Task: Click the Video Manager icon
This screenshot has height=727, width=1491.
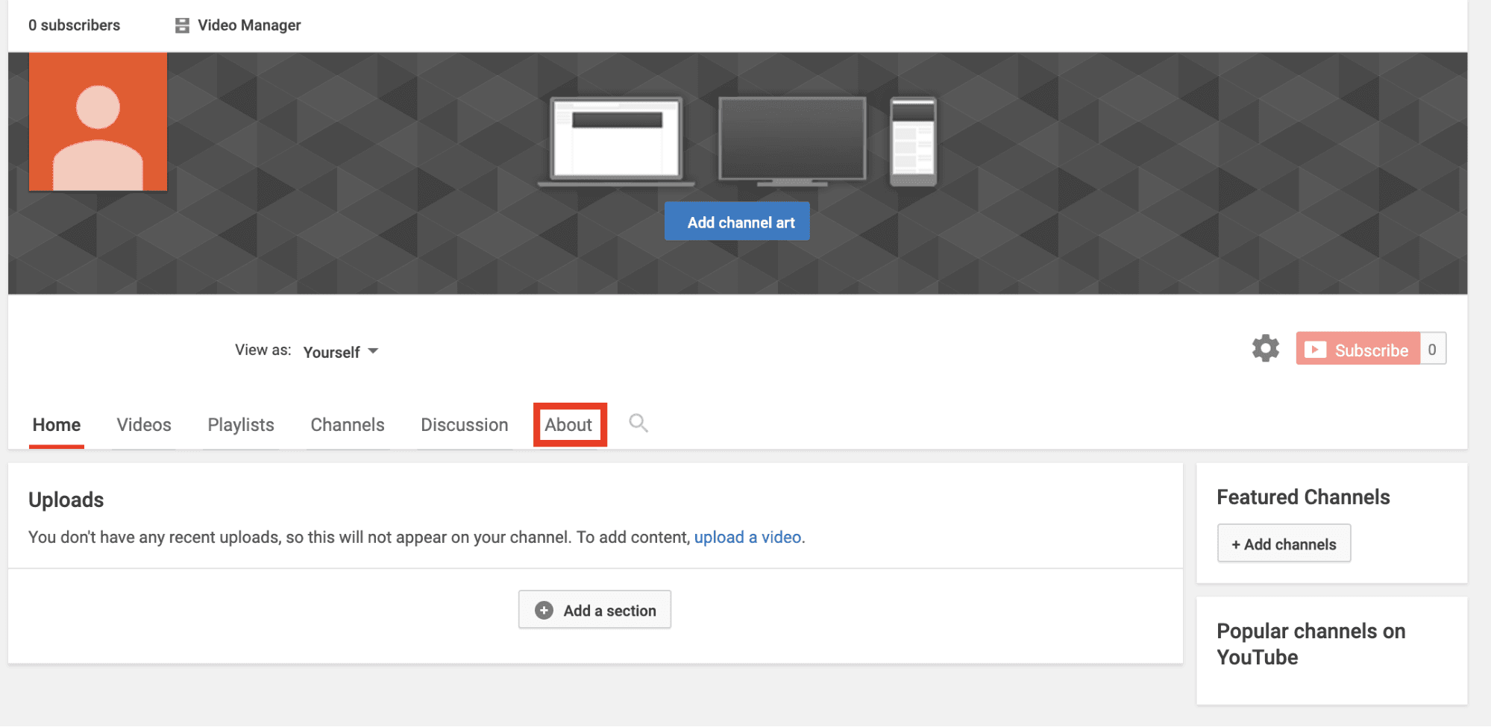Action: tap(182, 25)
